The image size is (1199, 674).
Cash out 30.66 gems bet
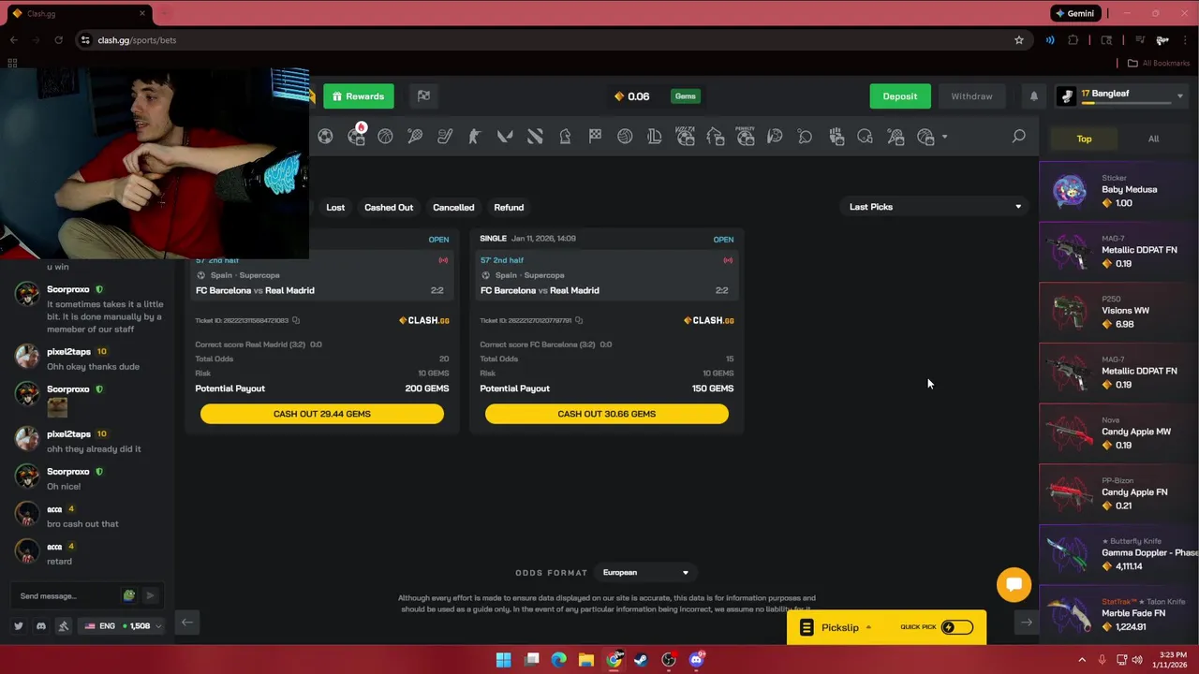click(606, 414)
